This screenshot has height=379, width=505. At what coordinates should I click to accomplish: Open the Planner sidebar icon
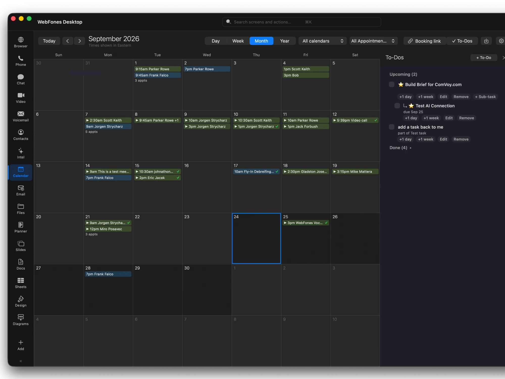[x=21, y=227]
